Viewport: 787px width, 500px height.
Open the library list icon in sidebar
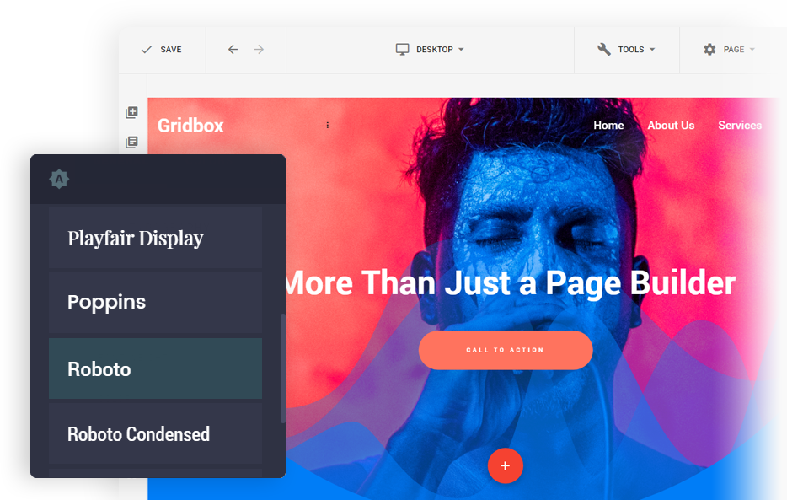pos(131,142)
